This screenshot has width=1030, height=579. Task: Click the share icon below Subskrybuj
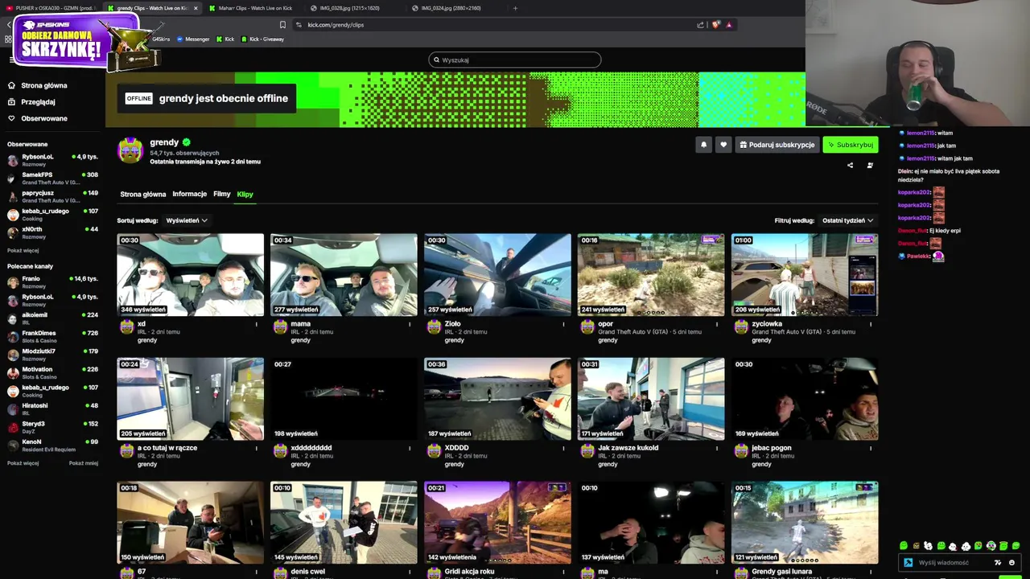850,166
